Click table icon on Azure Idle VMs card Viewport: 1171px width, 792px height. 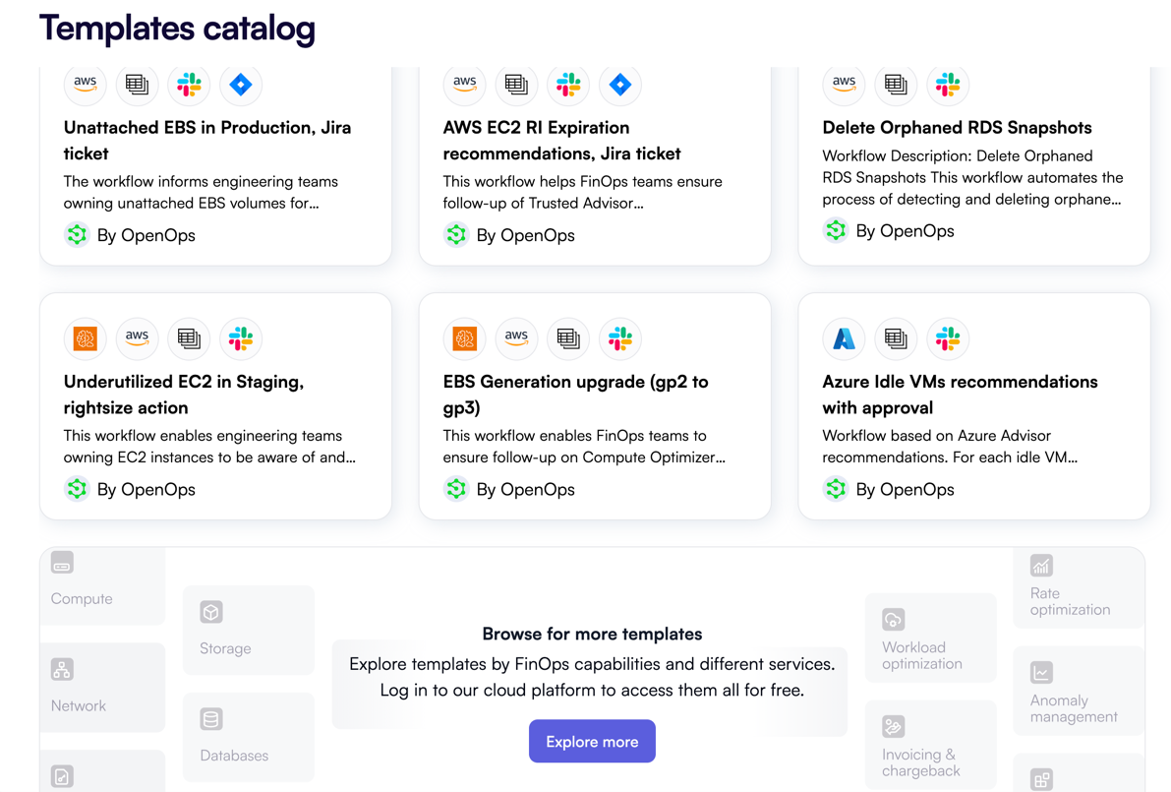coord(896,338)
